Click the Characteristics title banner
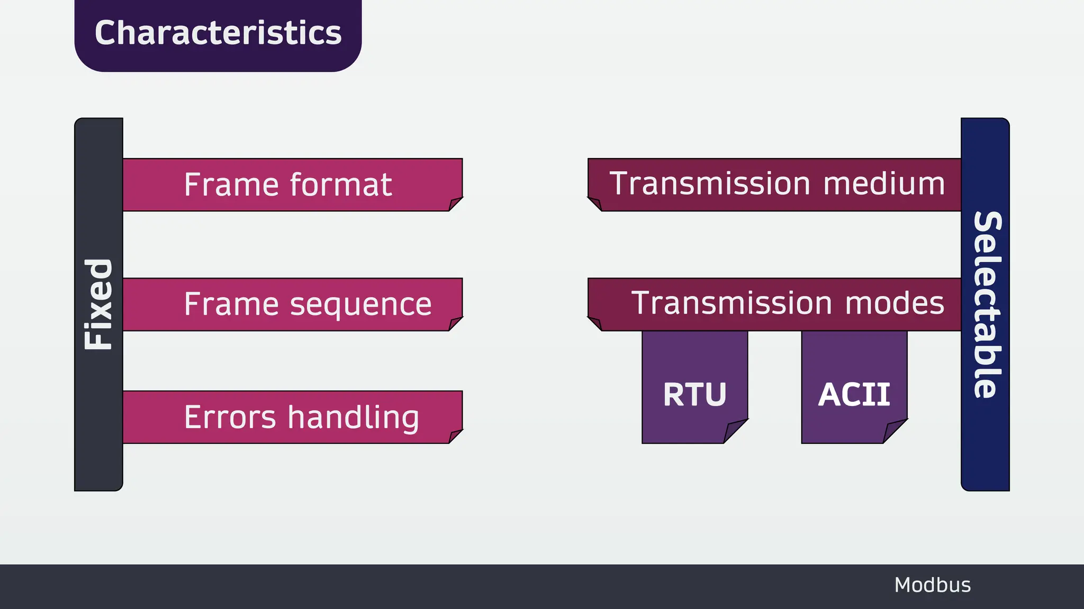The image size is (1084, 609). (218, 35)
